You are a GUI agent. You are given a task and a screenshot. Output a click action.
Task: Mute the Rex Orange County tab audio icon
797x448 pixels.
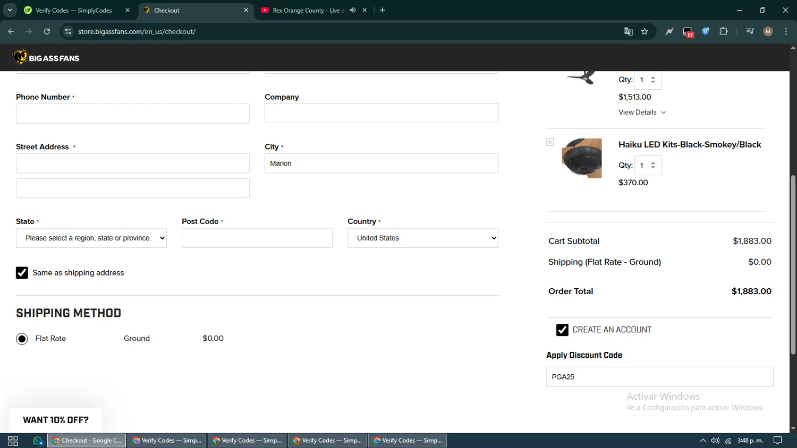point(352,10)
